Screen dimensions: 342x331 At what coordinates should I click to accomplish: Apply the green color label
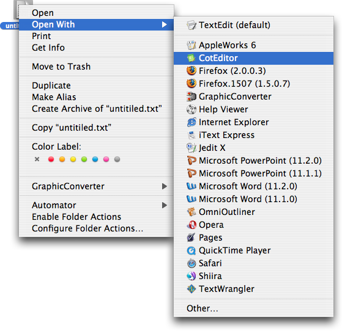click(84, 159)
